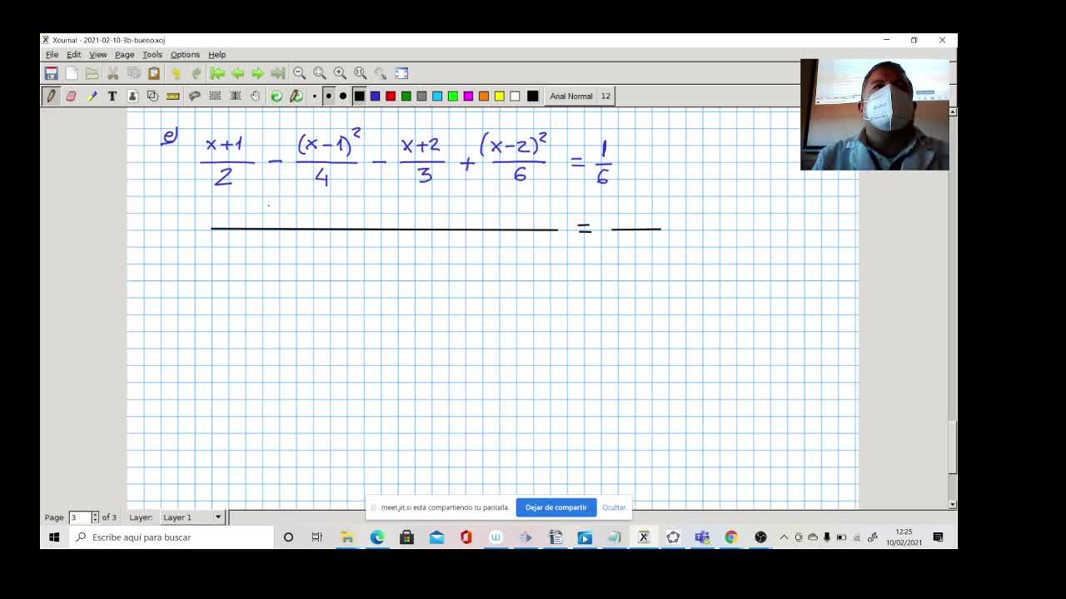The width and height of the screenshot is (1066, 599).
Task: Set the medium pen thickness
Action: click(x=328, y=97)
